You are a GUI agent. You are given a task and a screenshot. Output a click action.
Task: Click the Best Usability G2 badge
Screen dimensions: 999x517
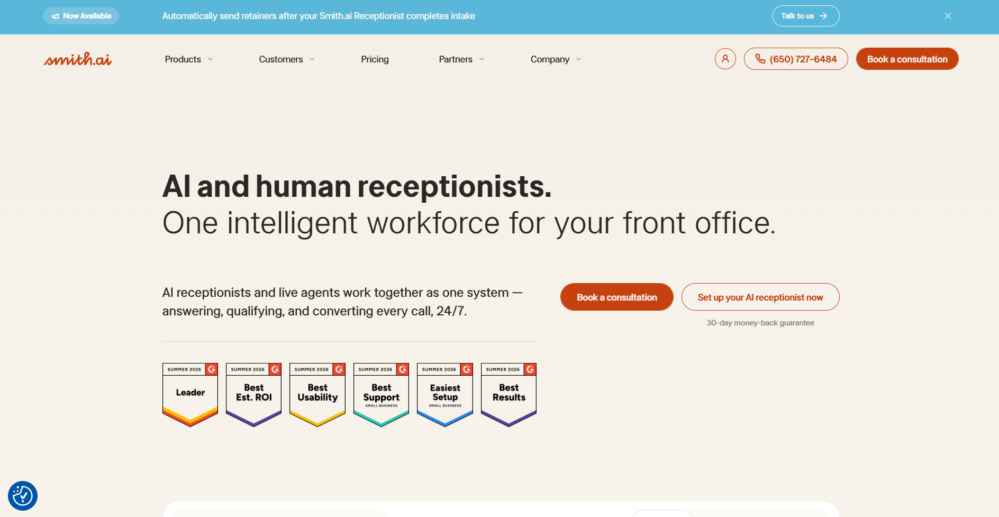317,395
